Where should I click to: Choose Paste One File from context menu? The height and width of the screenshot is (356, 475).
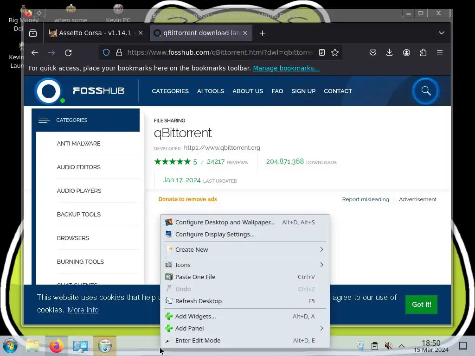(x=245, y=277)
